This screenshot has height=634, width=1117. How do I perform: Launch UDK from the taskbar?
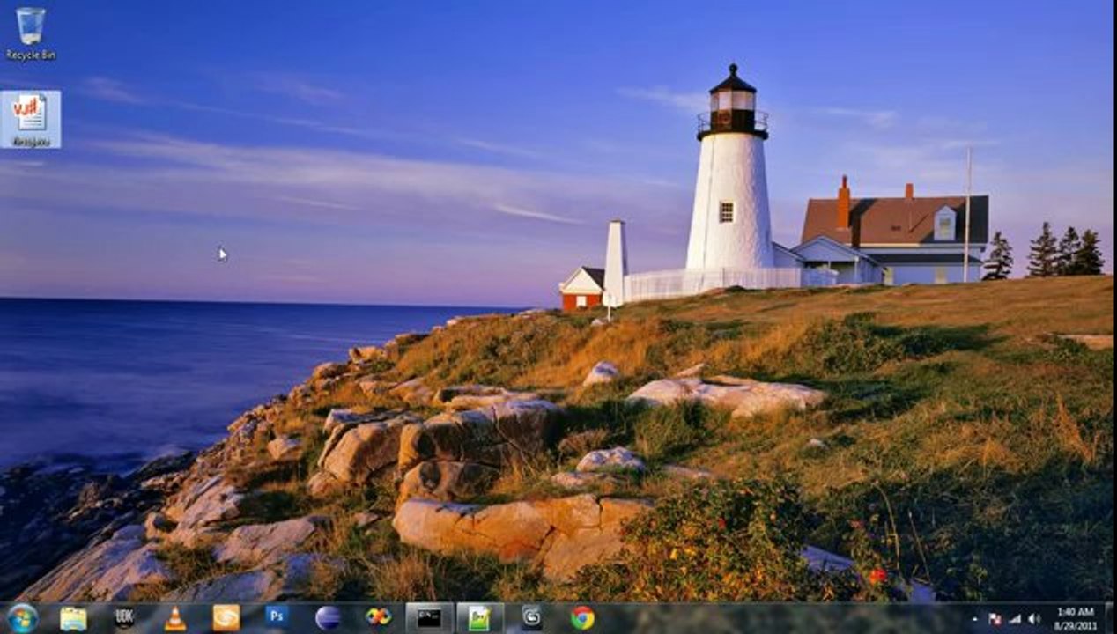click(124, 618)
